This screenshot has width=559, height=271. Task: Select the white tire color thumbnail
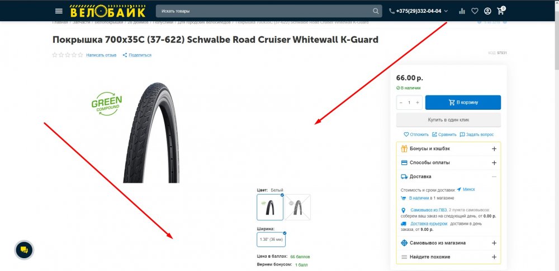click(x=270, y=207)
